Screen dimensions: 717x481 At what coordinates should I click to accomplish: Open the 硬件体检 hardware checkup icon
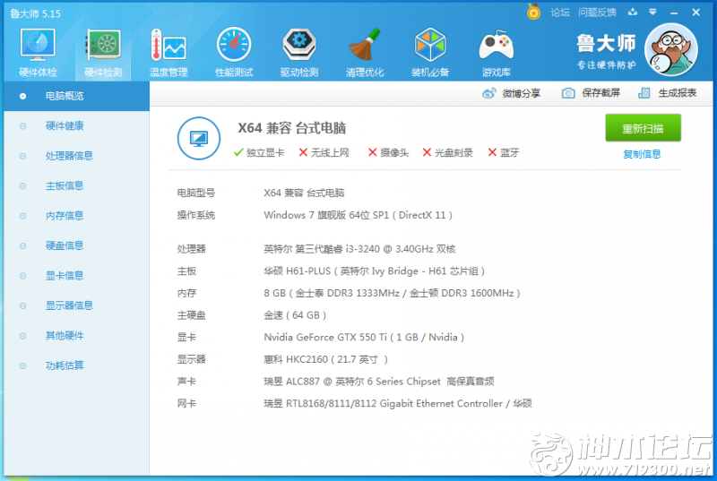[x=38, y=50]
